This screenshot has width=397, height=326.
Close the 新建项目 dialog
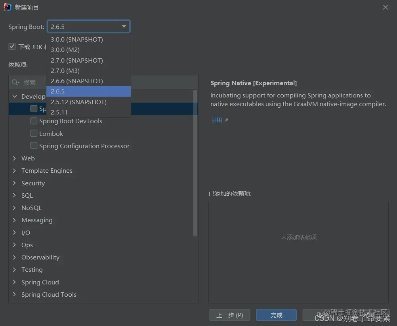tap(386, 7)
